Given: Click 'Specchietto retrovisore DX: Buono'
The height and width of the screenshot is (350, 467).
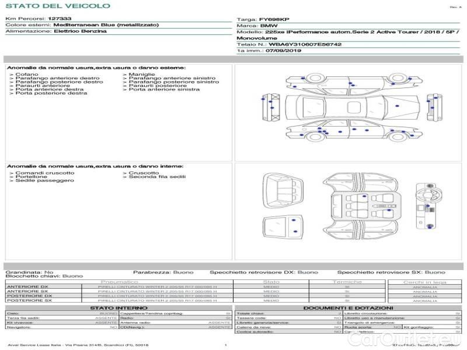Looking at the screenshot, I should pos(264,272).
